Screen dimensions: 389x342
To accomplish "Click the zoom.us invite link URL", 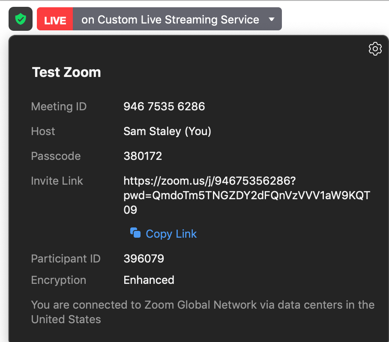I will (247, 195).
